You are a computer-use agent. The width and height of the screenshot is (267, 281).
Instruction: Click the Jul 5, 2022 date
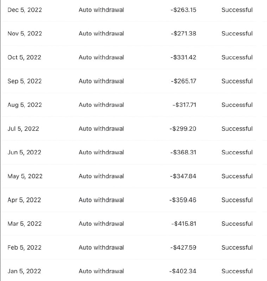(23, 129)
